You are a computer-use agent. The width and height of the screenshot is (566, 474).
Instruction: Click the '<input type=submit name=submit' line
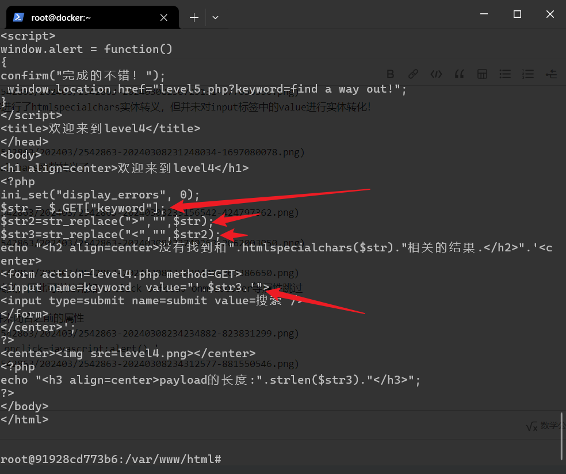151,300
